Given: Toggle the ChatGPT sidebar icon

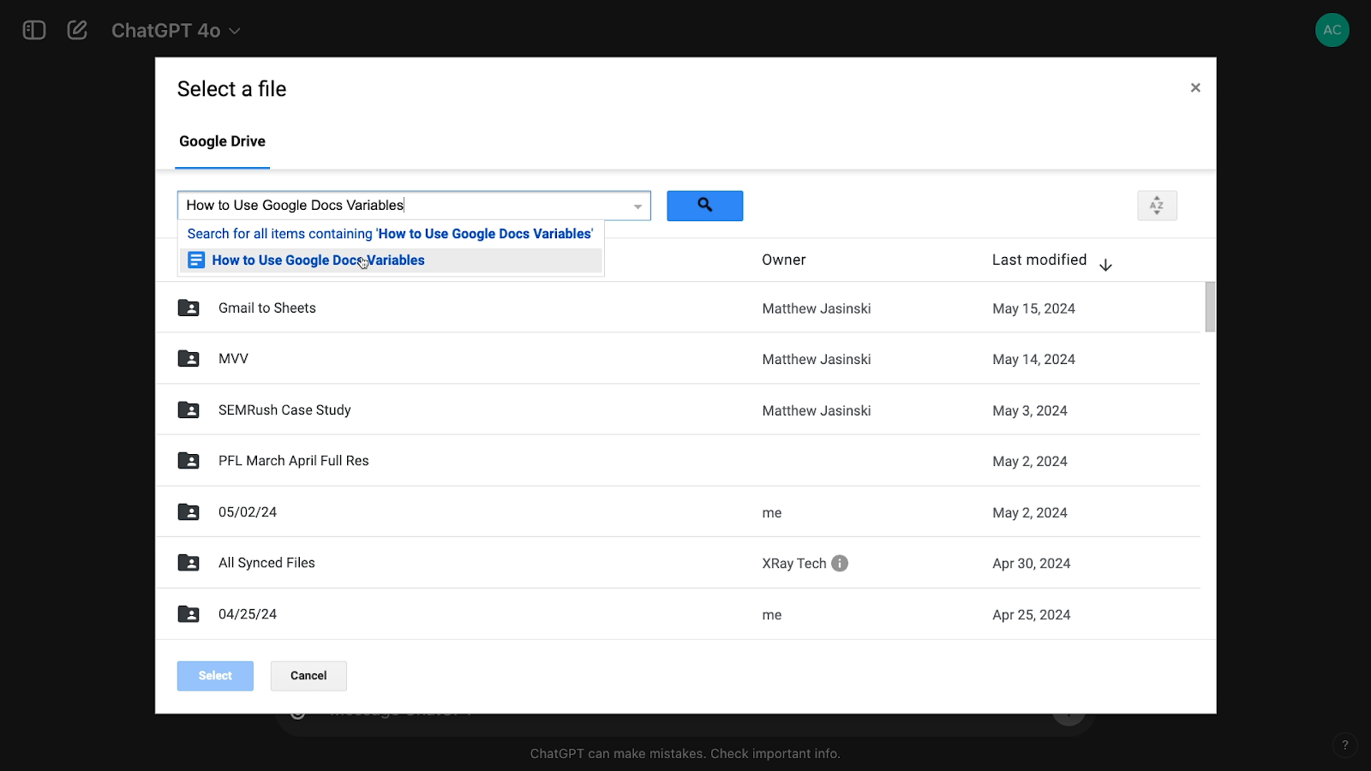Looking at the screenshot, I should (x=34, y=31).
